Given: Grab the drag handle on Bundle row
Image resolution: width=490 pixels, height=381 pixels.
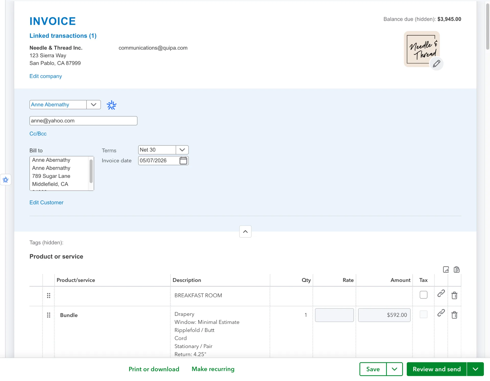Looking at the screenshot, I should click(48, 315).
